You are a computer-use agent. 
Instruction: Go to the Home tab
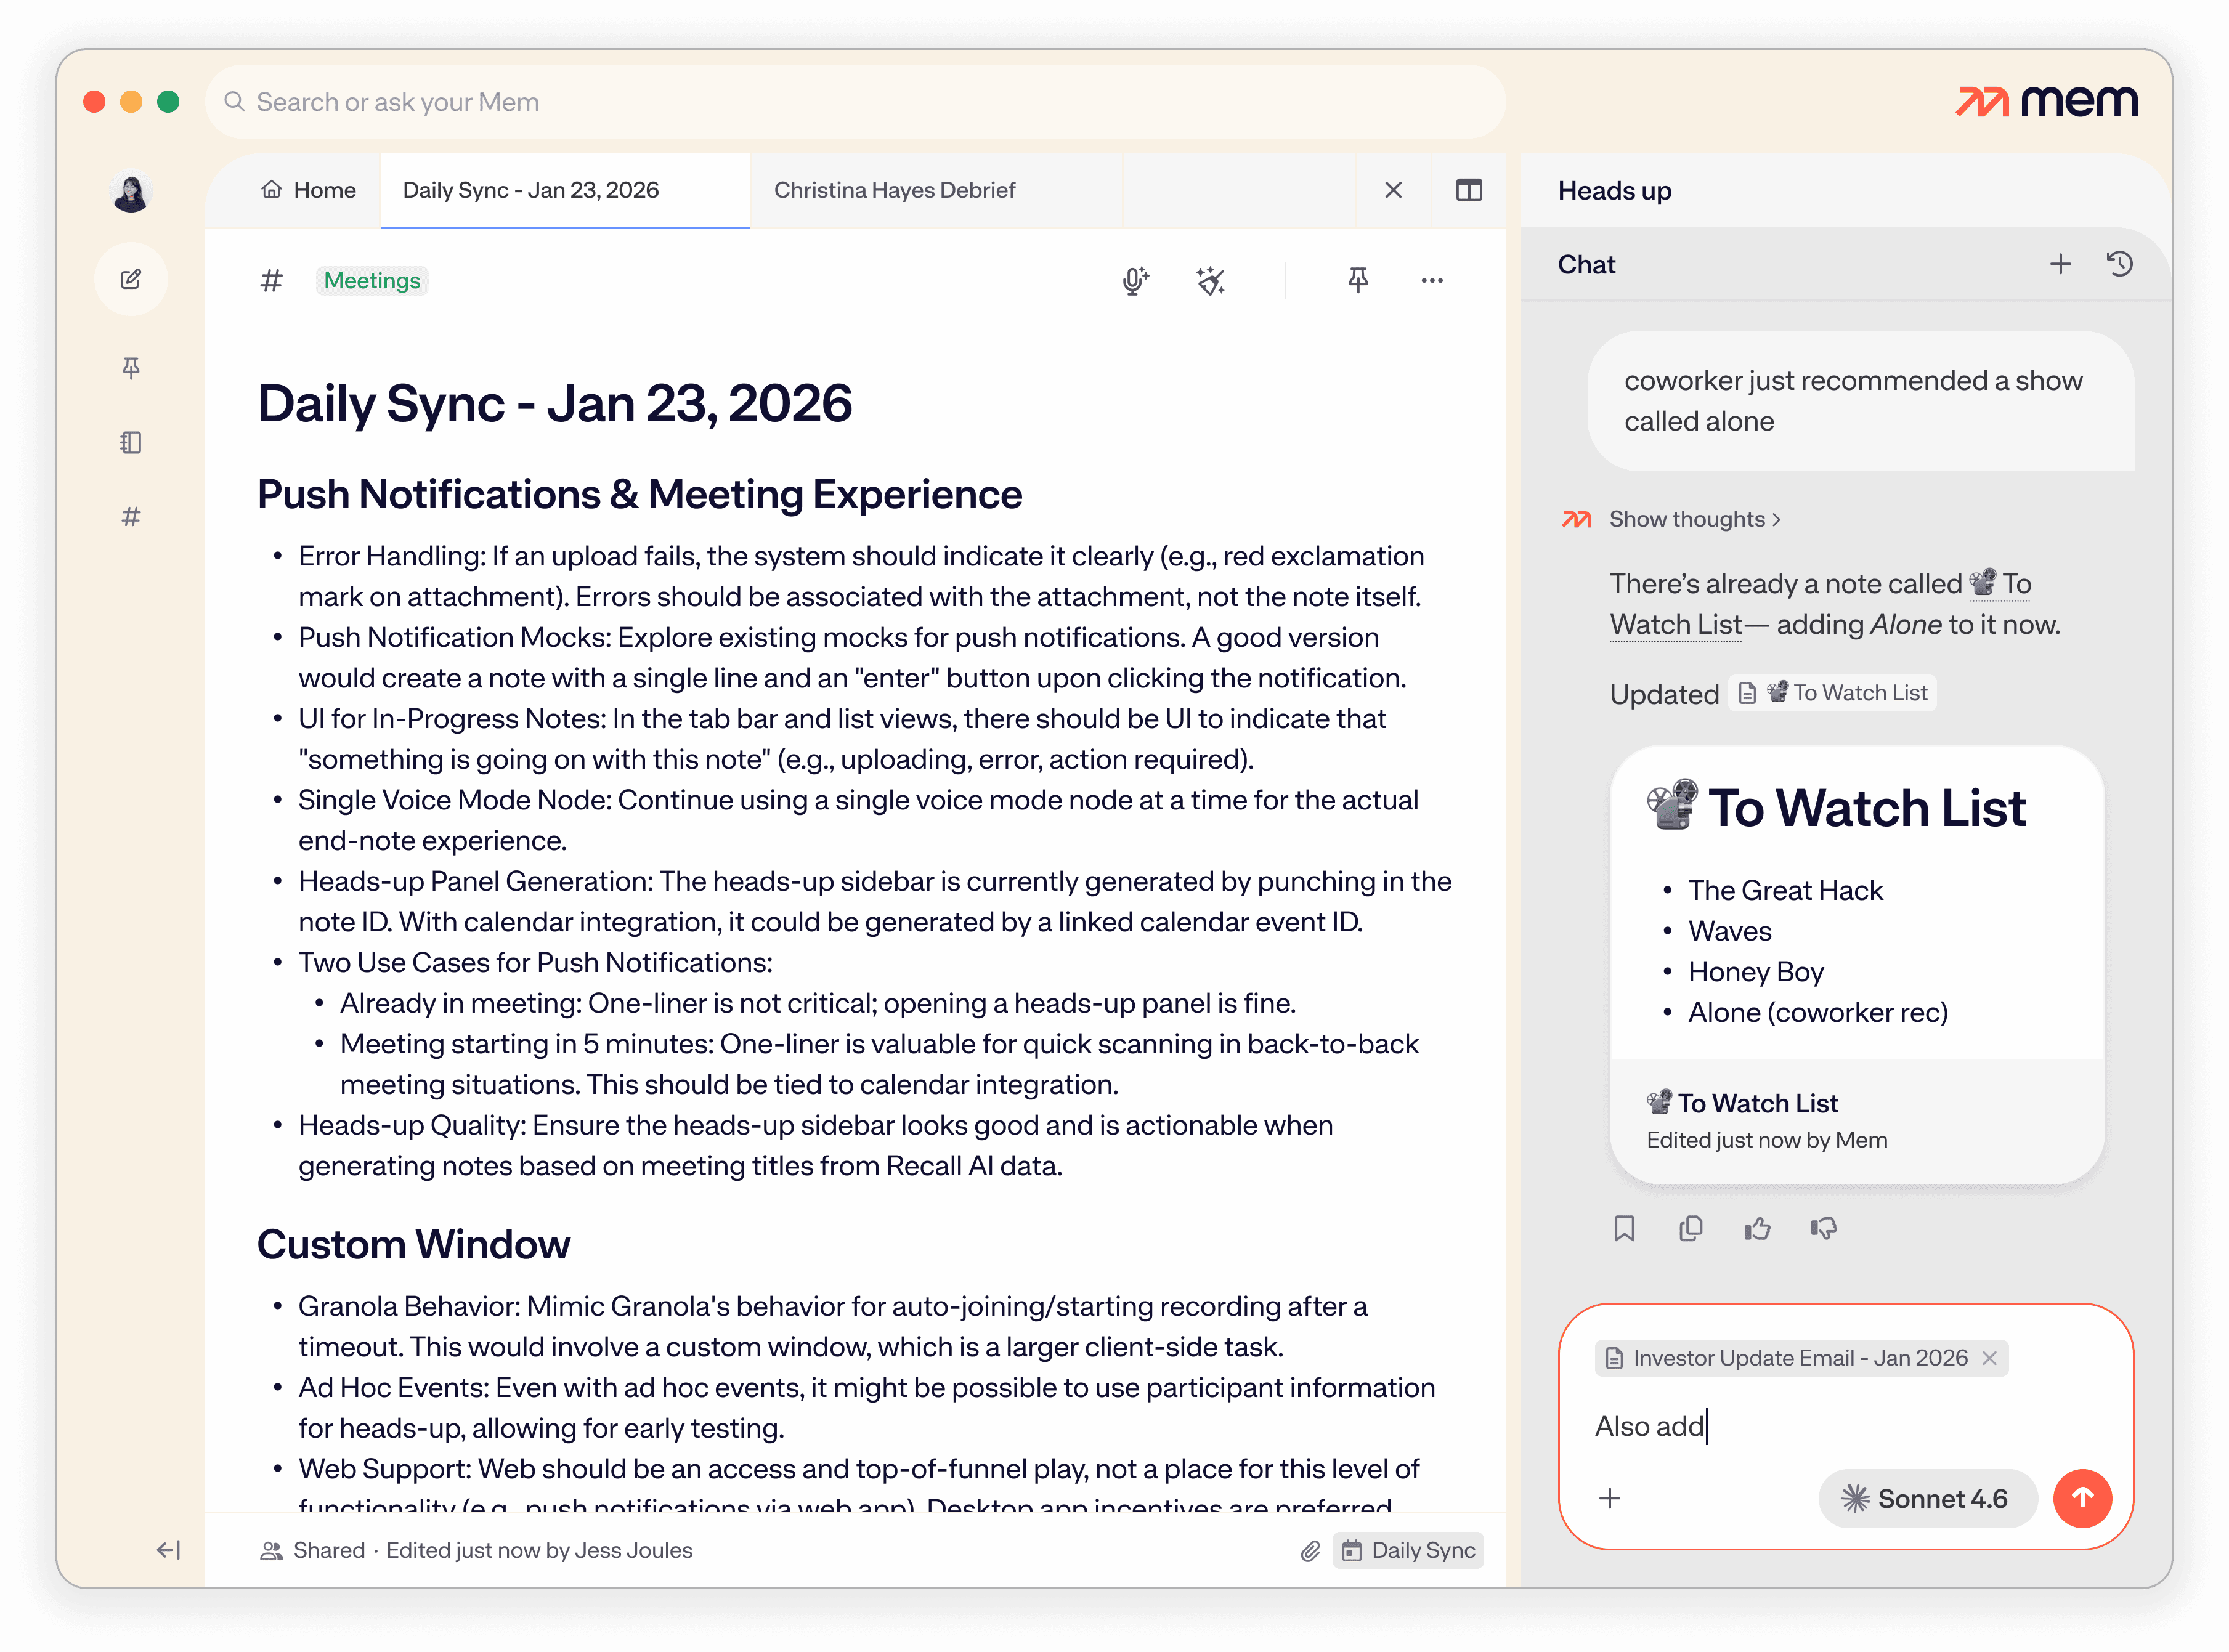coord(309,190)
